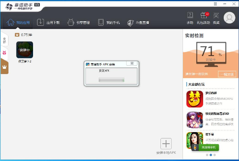Screen dimensions: 239x161
Task: Go to the 我的手机 tab
Action: [x=109, y=23]
